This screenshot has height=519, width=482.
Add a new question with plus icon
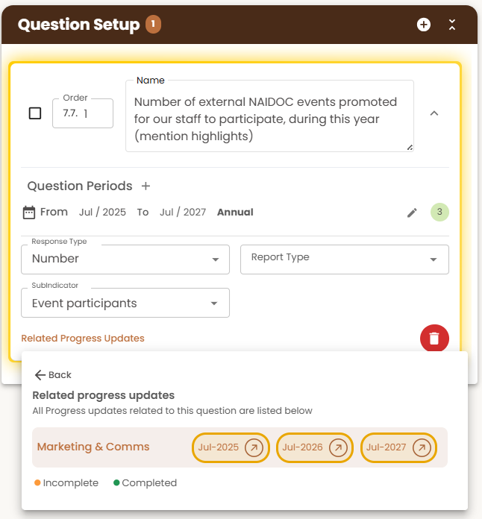(423, 25)
